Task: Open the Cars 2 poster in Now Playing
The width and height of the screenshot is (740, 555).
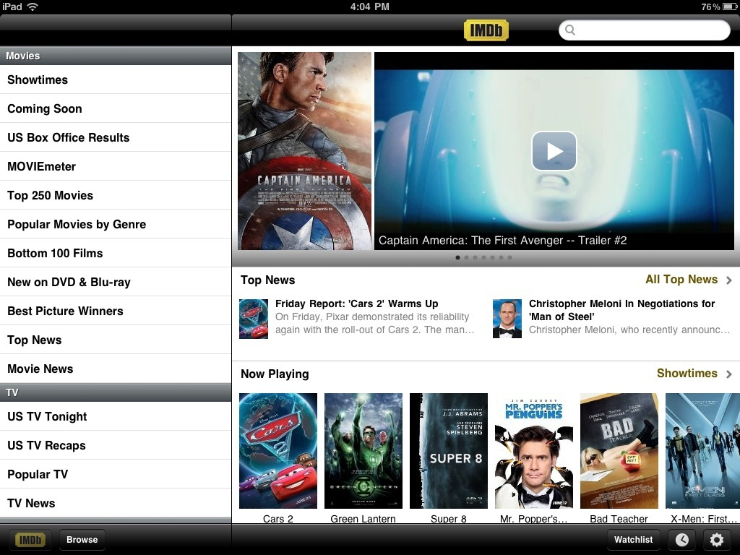Action: click(278, 451)
